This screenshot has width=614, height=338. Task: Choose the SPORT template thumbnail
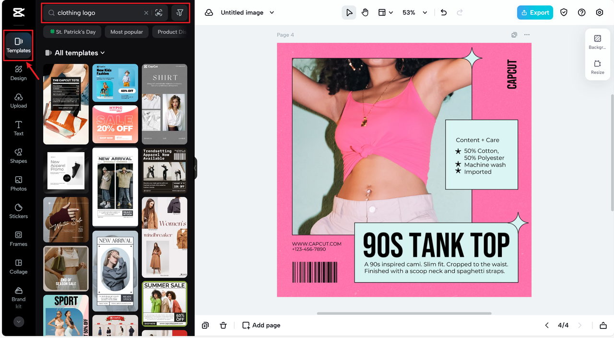coord(66,315)
